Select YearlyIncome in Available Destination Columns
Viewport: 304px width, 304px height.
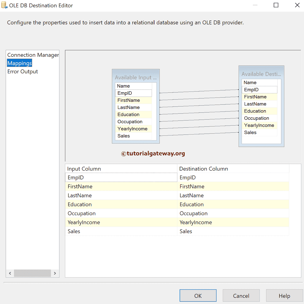259,125
